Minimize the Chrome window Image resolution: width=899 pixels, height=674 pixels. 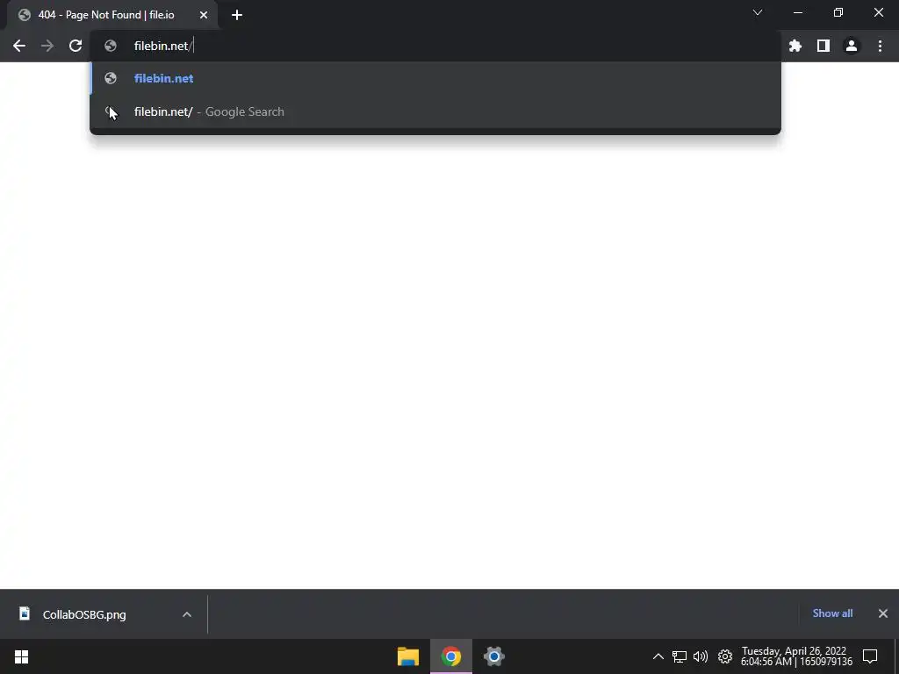797,12
